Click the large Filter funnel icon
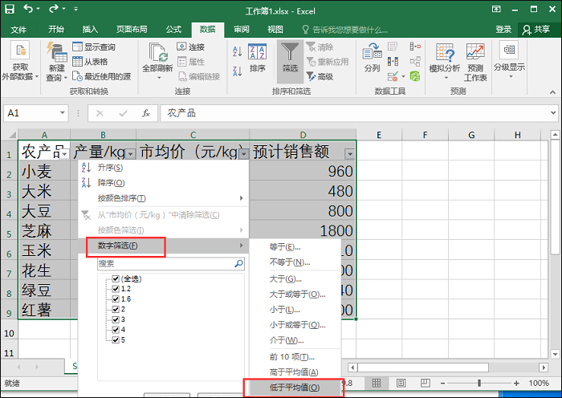Screen dimensions: 562x398 pos(290,55)
